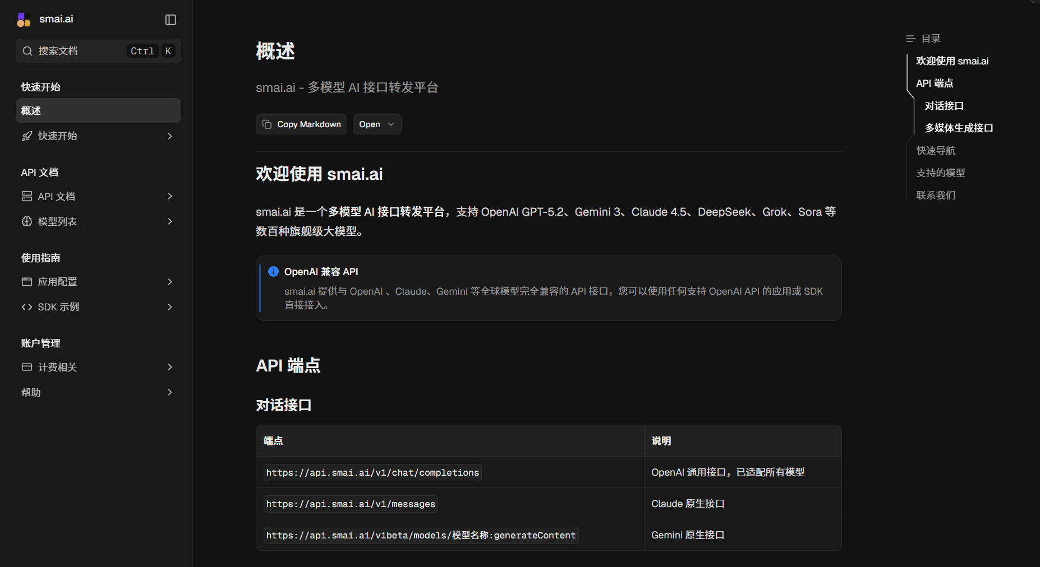Click the 应用配置 window icon
This screenshot has width=1040, height=567.
27,282
